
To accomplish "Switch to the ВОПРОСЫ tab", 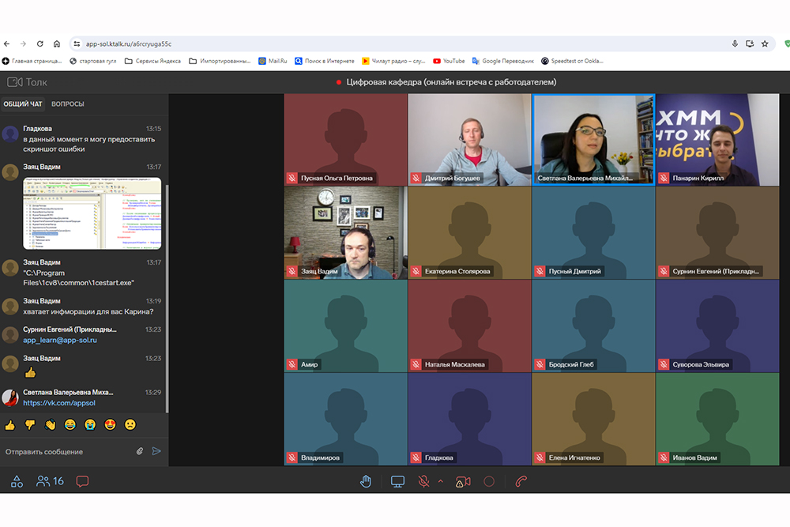I will point(68,104).
